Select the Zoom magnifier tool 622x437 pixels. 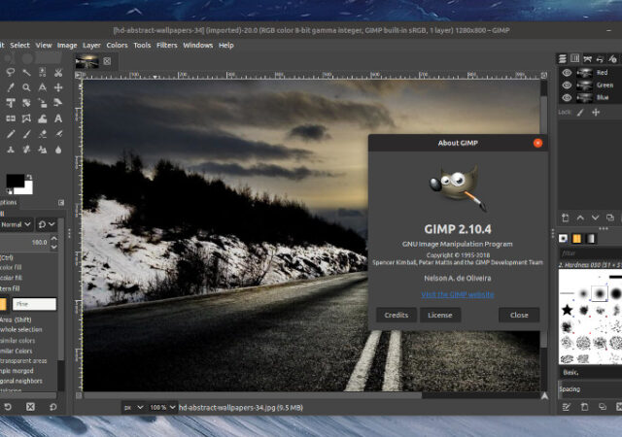pos(26,87)
